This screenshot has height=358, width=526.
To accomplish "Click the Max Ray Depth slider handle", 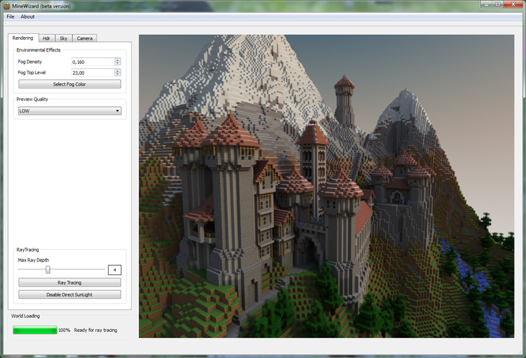I will tap(48, 270).
